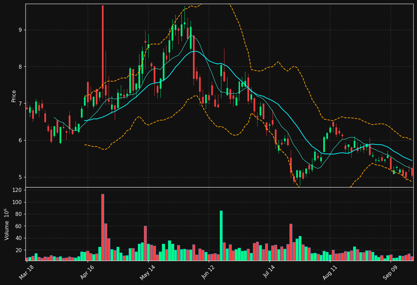Click the Volume 10^6 axis title
This screenshot has height=285, width=417.
tap(7, 224)
